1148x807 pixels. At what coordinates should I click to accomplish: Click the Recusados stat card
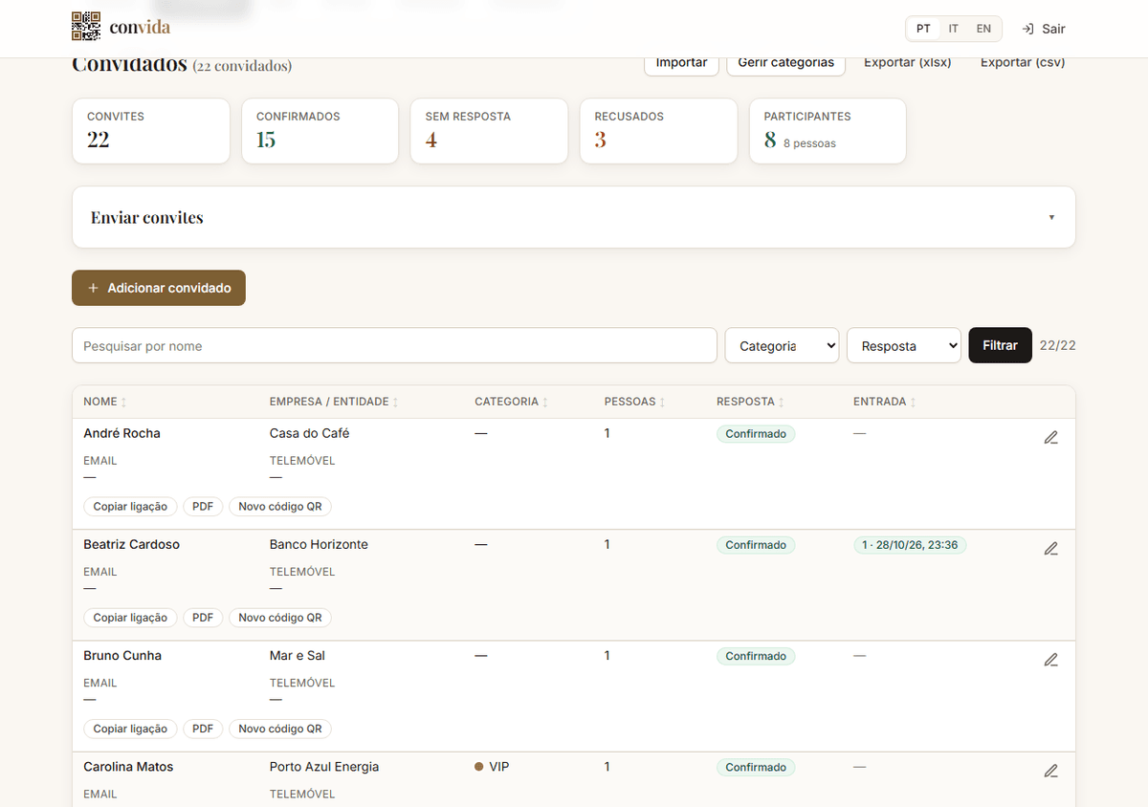click(658, 131)
